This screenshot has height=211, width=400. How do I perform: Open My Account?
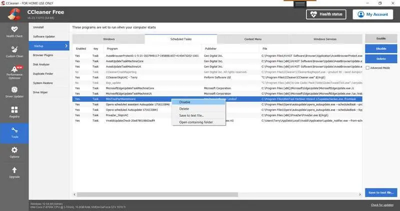point(372,14)
